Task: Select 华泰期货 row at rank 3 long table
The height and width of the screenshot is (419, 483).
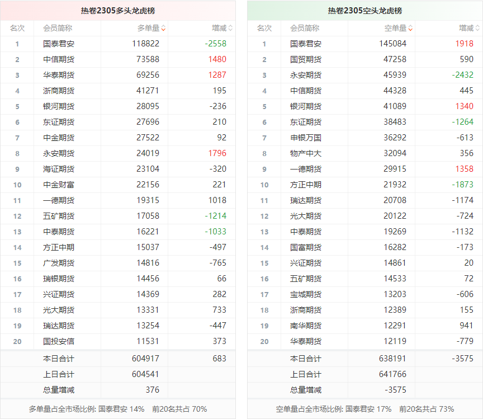Action: pyautogui.click(x=59, y=75)
